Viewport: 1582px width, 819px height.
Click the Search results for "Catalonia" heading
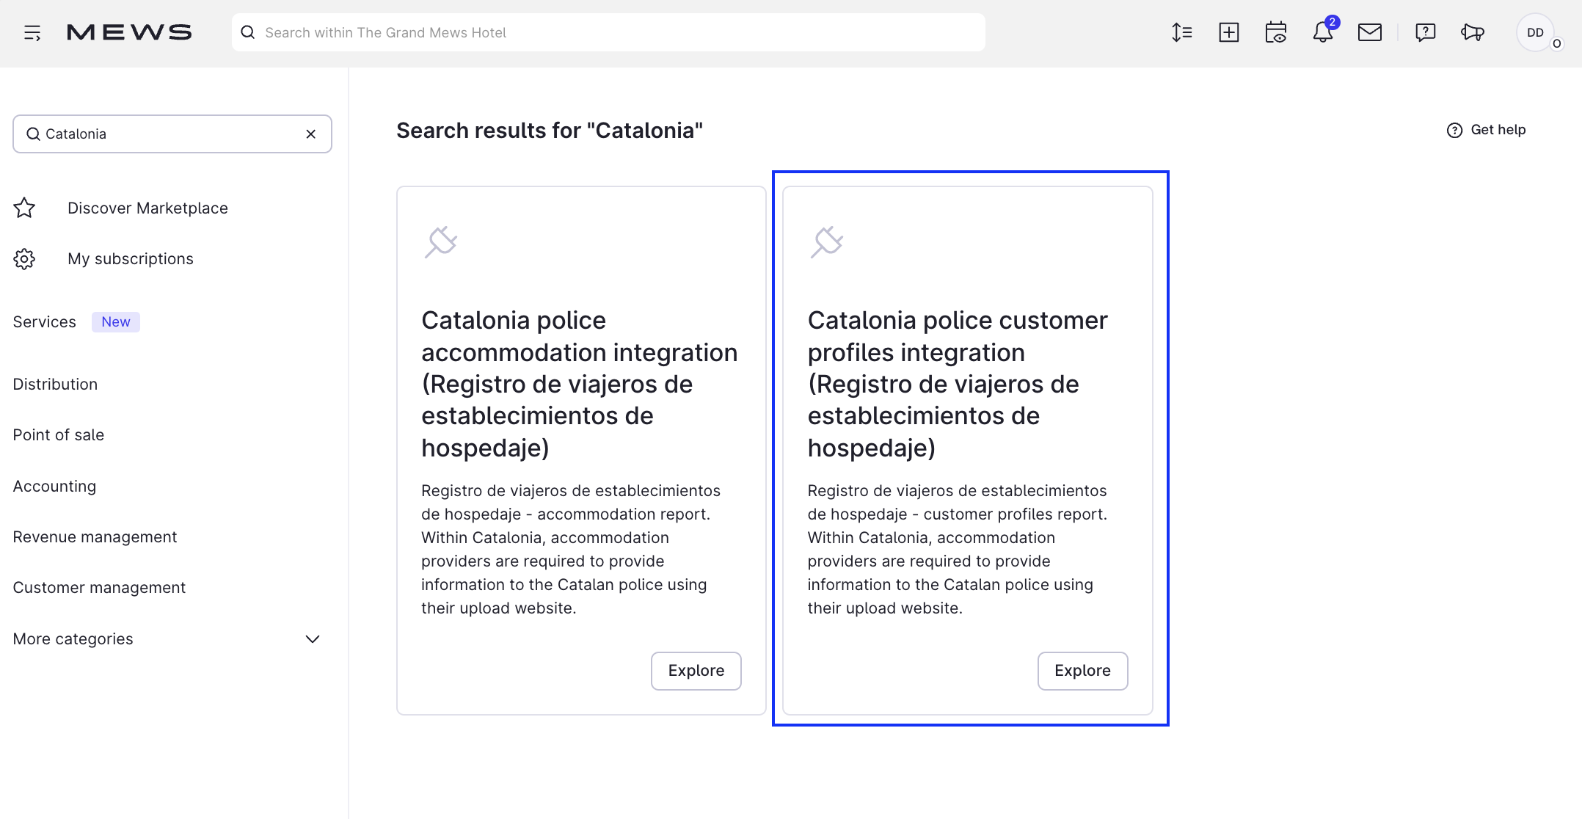(550, 130)
